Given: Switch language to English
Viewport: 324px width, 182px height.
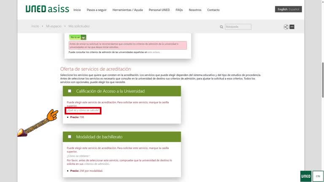Looking at the screenshot, I should pos(282,9).
